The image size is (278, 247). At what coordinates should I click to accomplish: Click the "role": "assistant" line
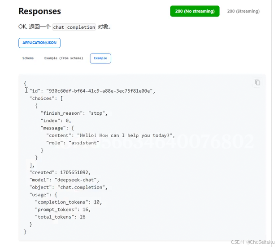click(x=73, y=143)
